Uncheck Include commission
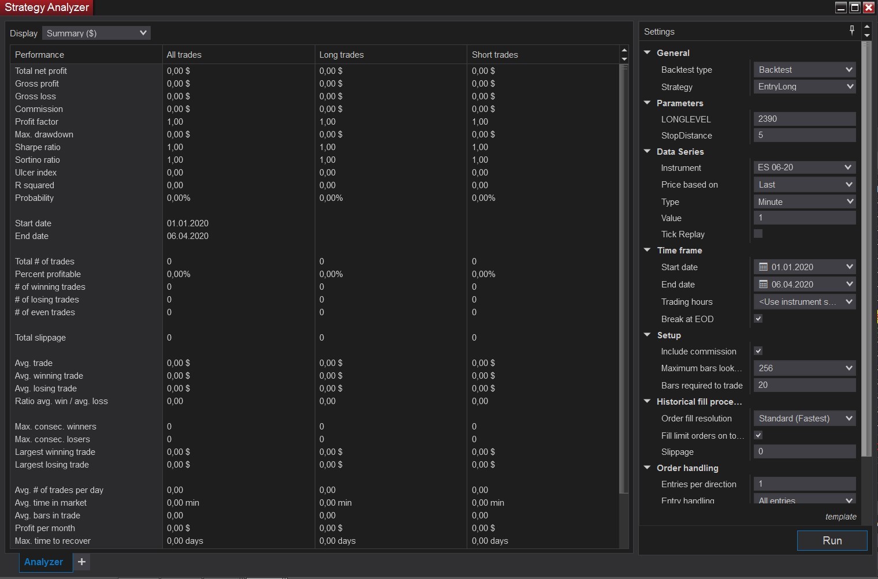 [x=758, y=350]
